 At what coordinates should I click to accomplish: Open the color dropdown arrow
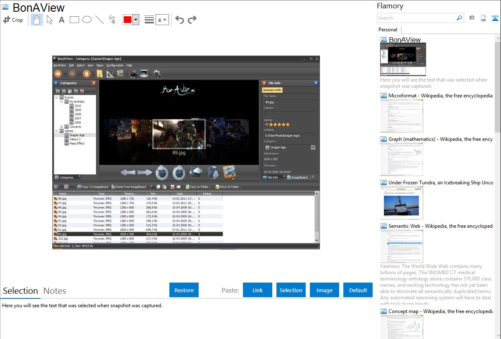click(136, 20)
